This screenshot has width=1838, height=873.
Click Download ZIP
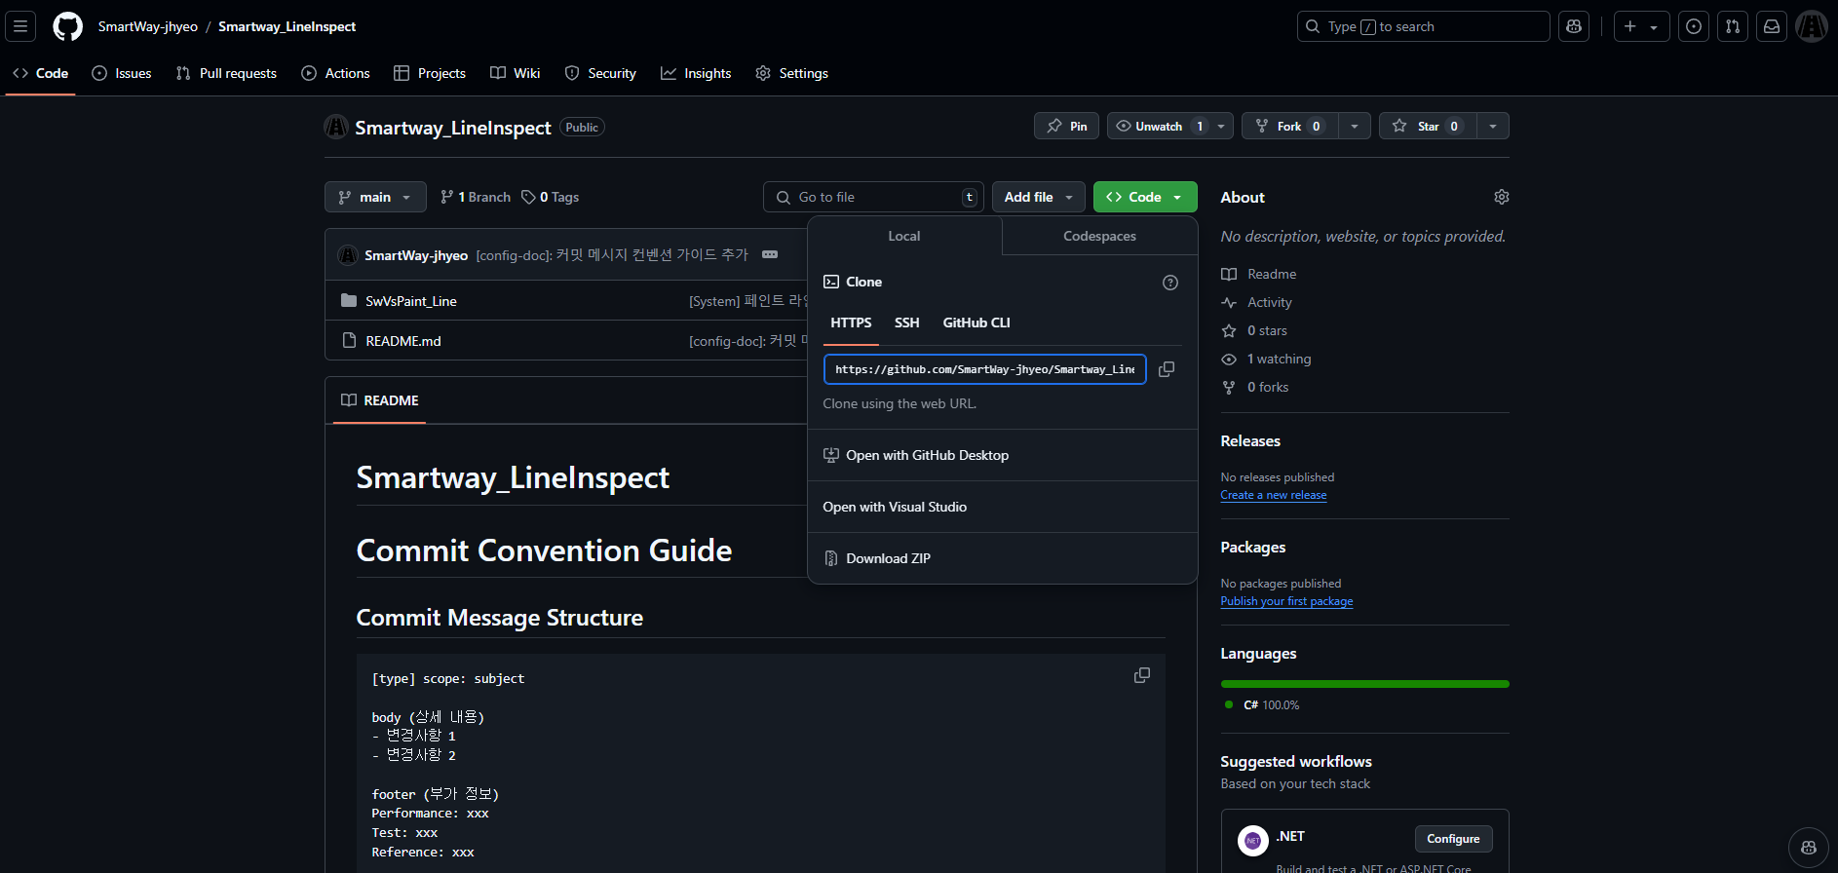click(1003, 558)
